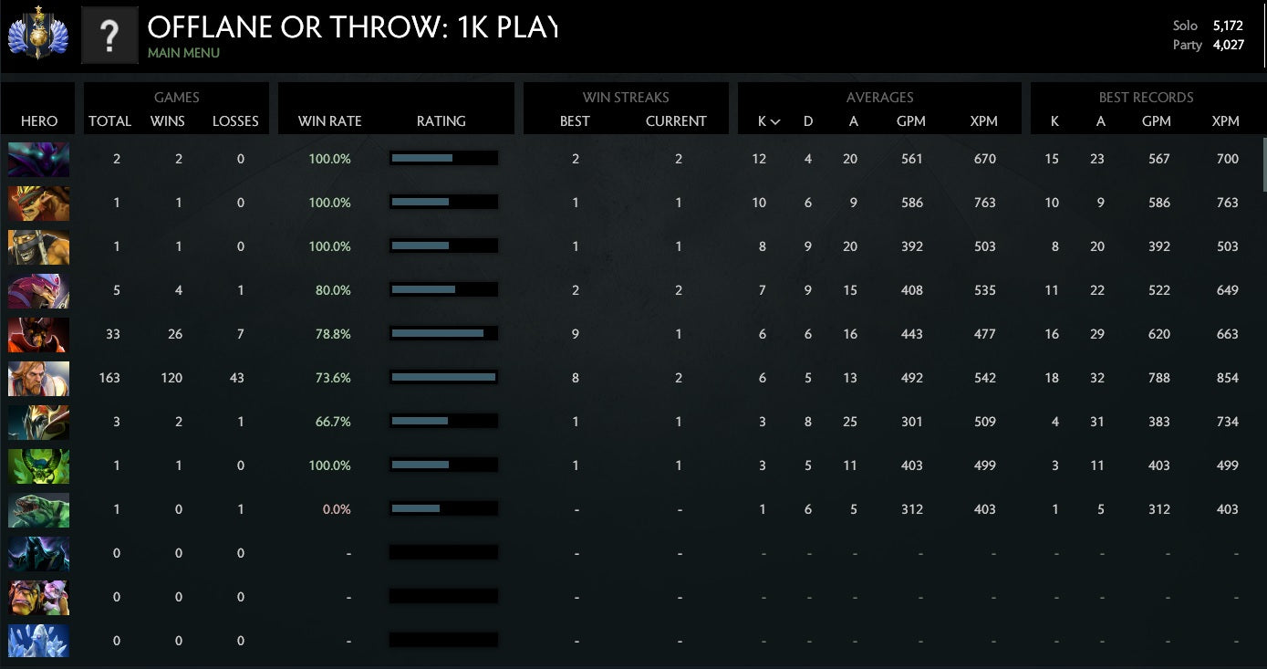The image size is (1267, 669).
Task: Select the Omniknight hero portrait
Action: pos(38,378)
